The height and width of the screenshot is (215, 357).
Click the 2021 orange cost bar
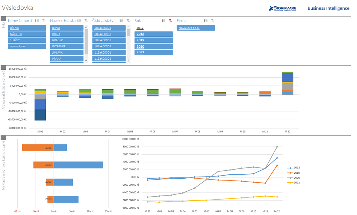click(x=38, y=148)
